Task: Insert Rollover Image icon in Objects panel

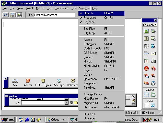Action: 153,31
